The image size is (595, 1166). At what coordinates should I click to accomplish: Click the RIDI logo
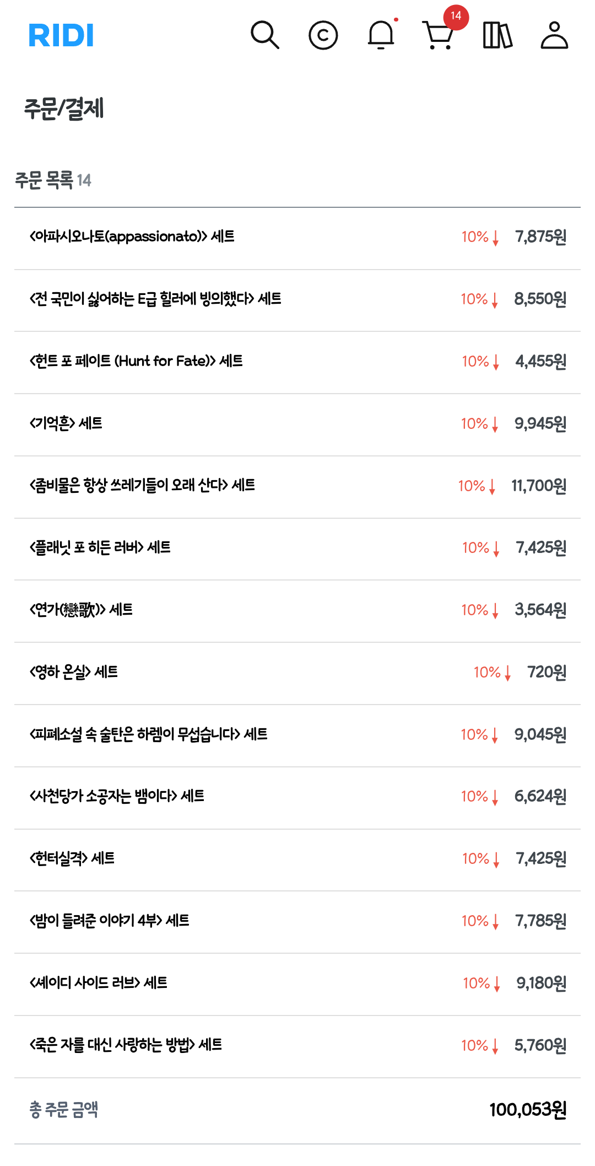click(61, 35)
